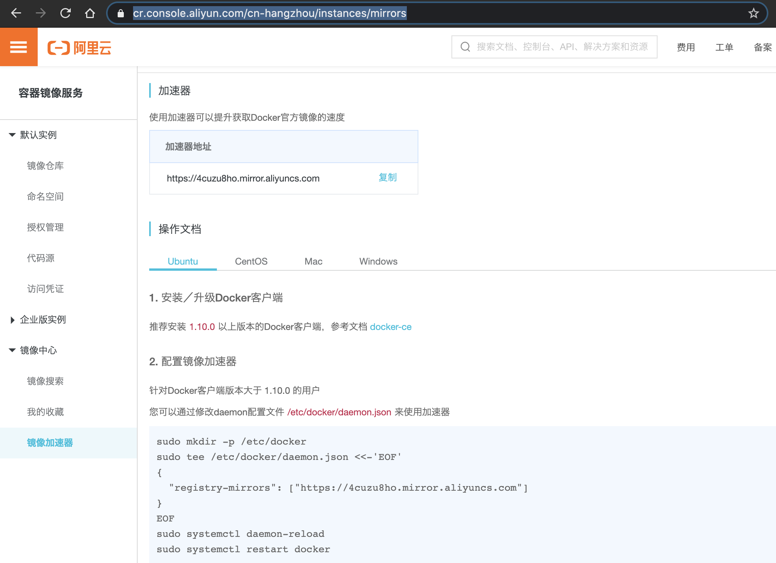
Task: Click the mirror URL https://4cuzu8ho.mirror.aliyuncs.com
Action: 243,178
